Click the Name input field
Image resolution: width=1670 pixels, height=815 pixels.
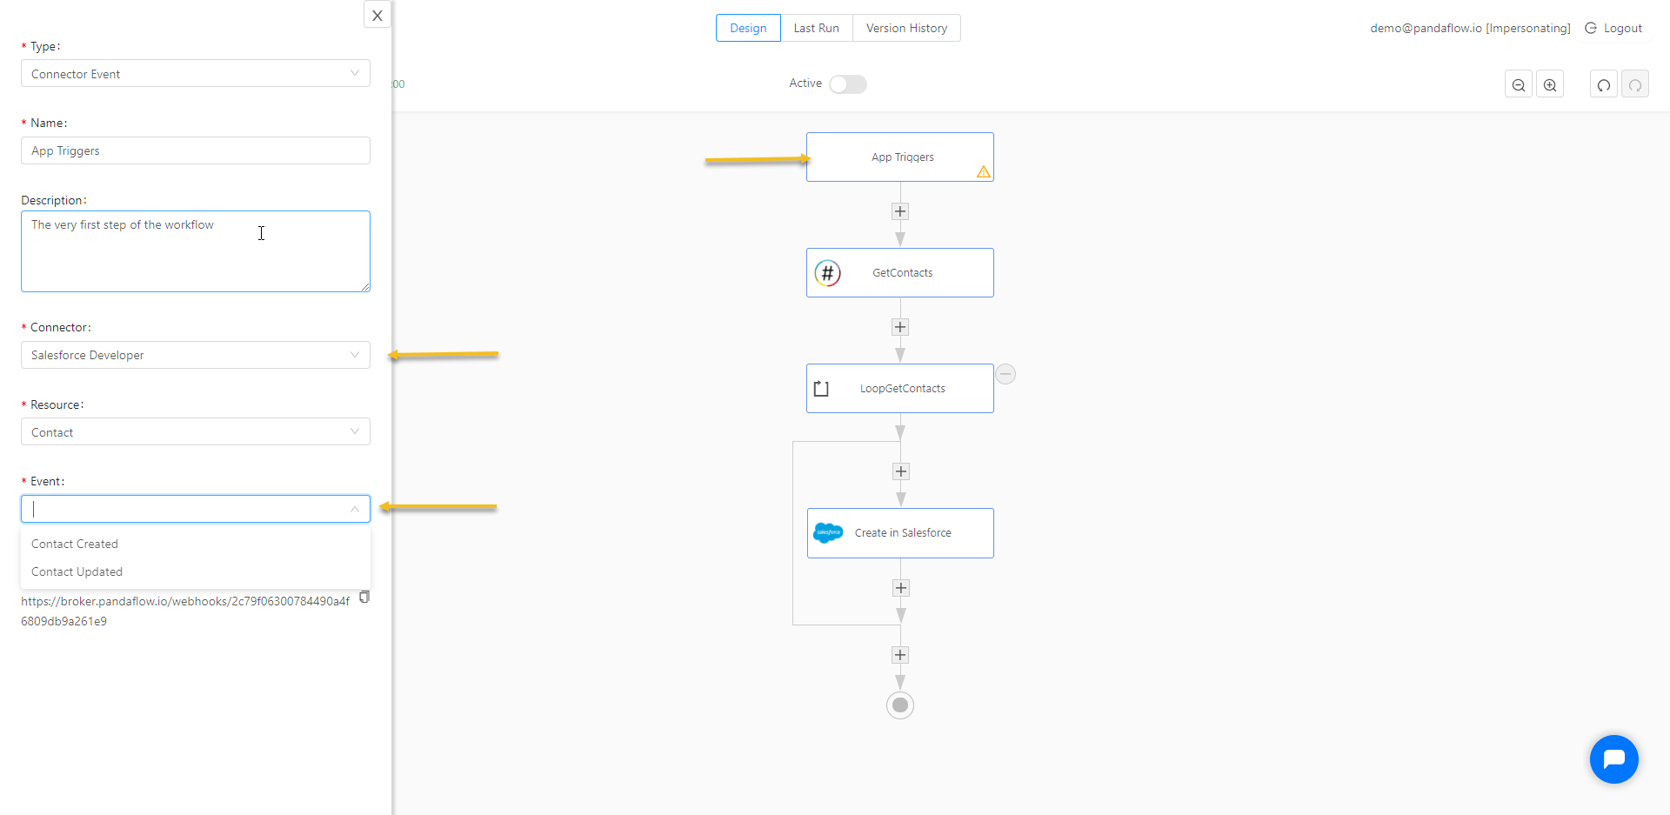(196, 150)
